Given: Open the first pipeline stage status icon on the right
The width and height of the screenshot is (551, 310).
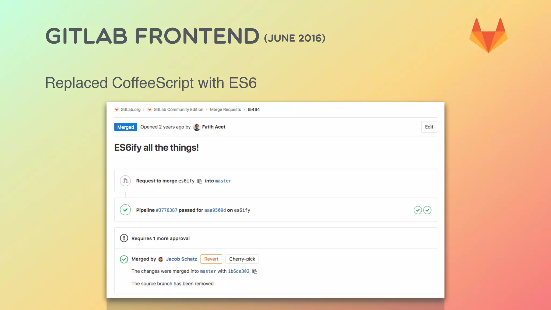Looking at the screenshot, I should point(418,210).
